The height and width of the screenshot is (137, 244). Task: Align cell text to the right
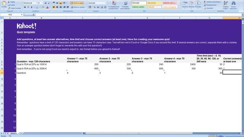click(61, 7)
